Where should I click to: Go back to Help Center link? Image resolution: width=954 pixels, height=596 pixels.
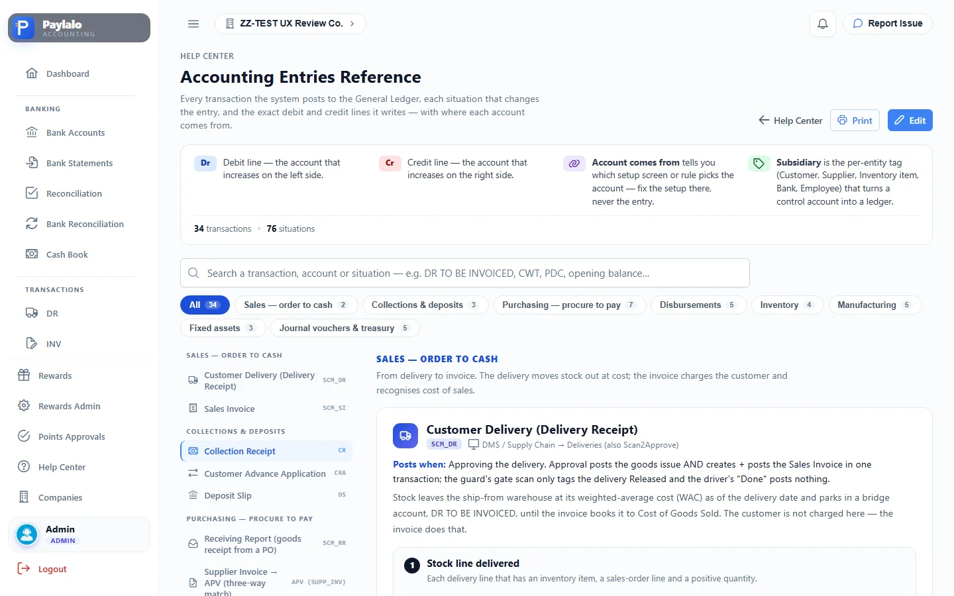click(790, 121)
